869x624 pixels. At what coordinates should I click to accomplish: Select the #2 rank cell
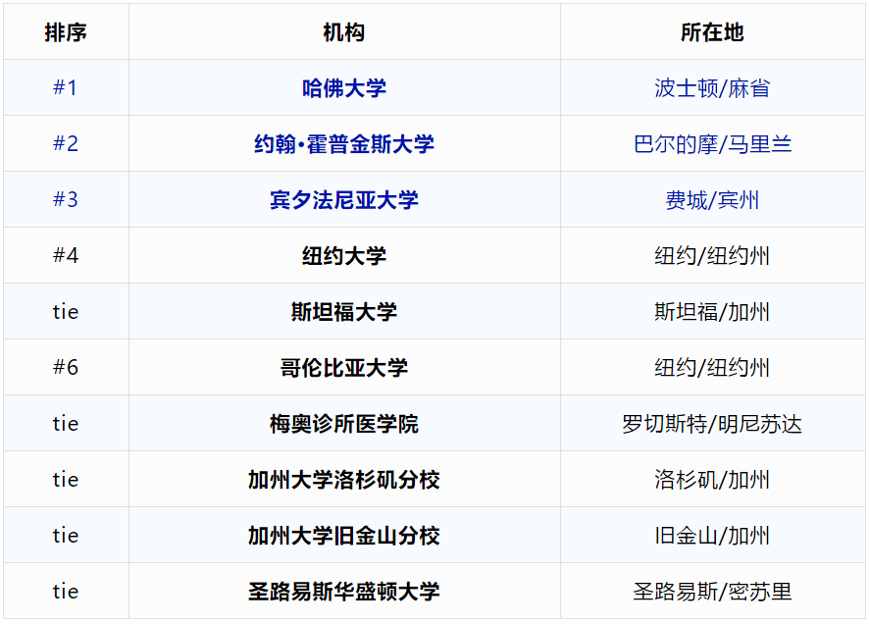pos(66,143)
